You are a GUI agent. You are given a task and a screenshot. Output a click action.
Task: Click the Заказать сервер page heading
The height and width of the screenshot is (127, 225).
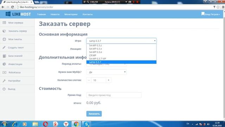click(x=65, y=24)
